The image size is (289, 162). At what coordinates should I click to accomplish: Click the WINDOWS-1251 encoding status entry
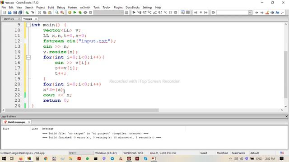[x=133, y=153]
